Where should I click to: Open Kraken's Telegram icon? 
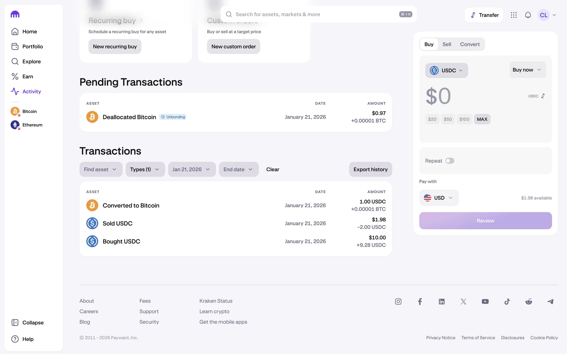550,301
